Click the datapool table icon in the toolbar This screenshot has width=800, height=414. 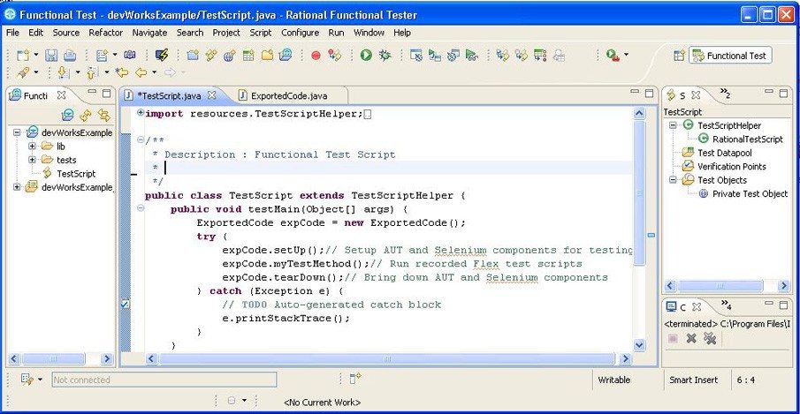[x=248, y=55]
